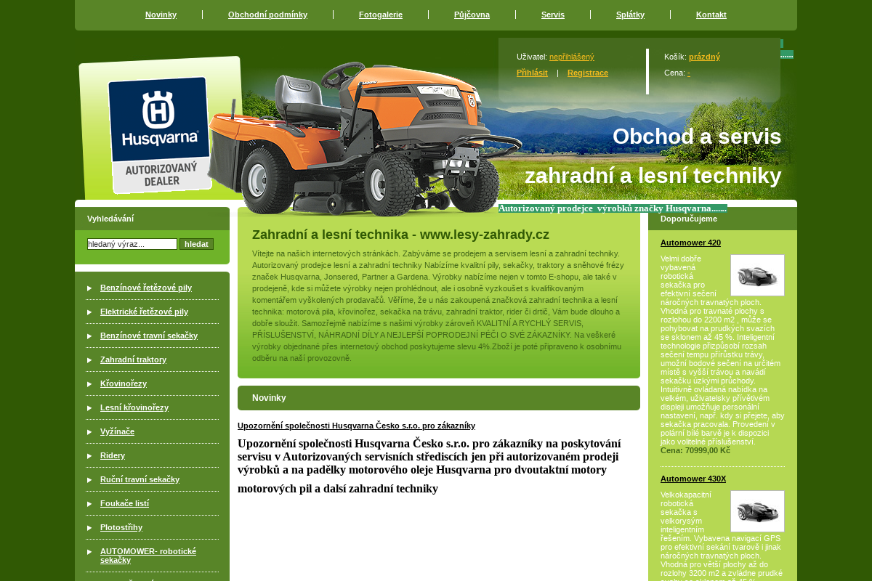Open the Registrace link
Viewport: 872px width, 581px height.
588,73
